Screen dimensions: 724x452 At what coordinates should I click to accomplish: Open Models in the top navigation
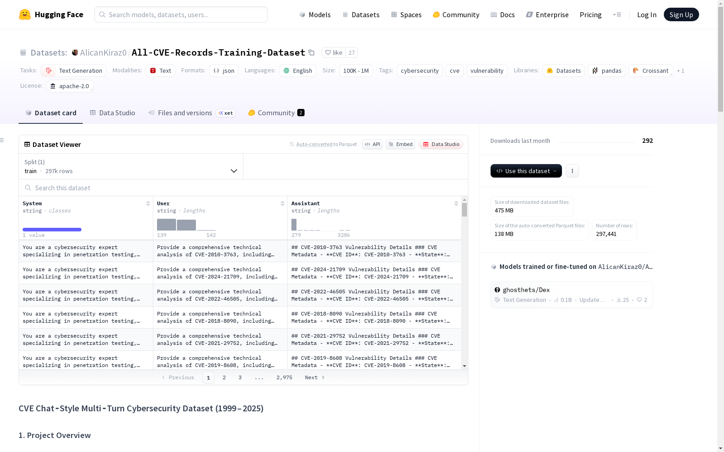click(315, 14)
